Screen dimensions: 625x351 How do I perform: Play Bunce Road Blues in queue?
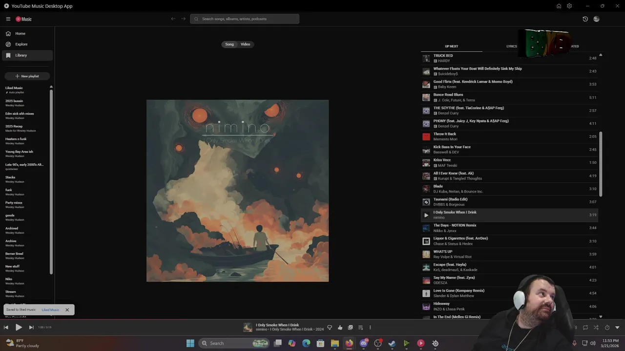point(509,97)
